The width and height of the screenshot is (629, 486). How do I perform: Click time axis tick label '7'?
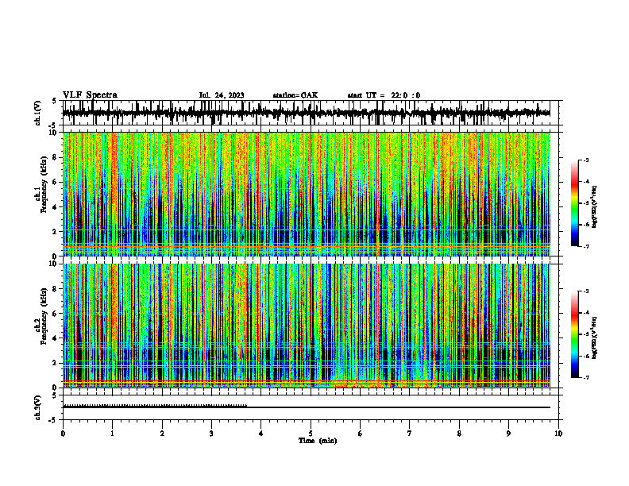(x=410, y=434)
